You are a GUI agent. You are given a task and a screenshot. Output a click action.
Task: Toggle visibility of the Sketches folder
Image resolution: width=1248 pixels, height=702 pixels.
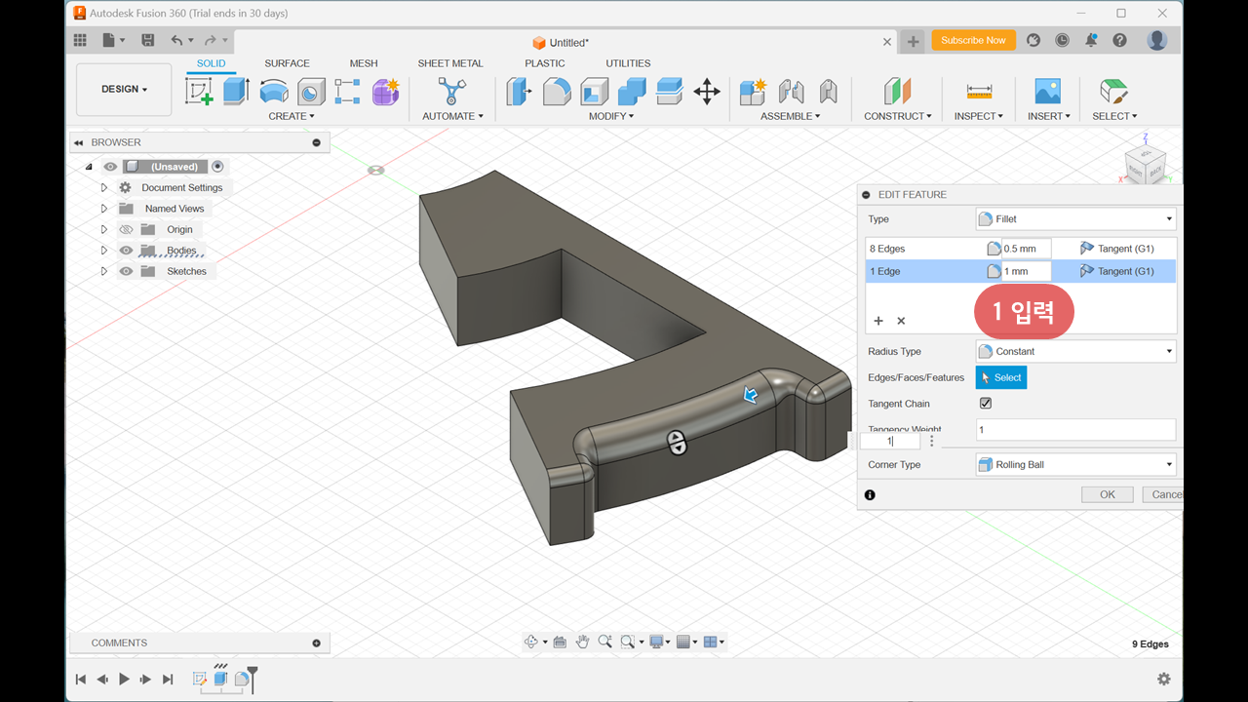coord(126,271)
